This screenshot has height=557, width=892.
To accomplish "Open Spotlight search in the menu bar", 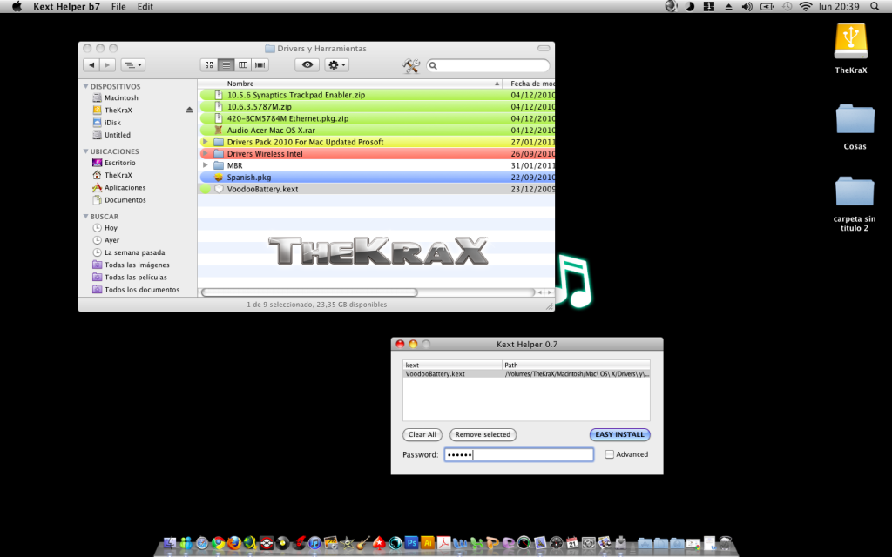I will tap(875, 7).
